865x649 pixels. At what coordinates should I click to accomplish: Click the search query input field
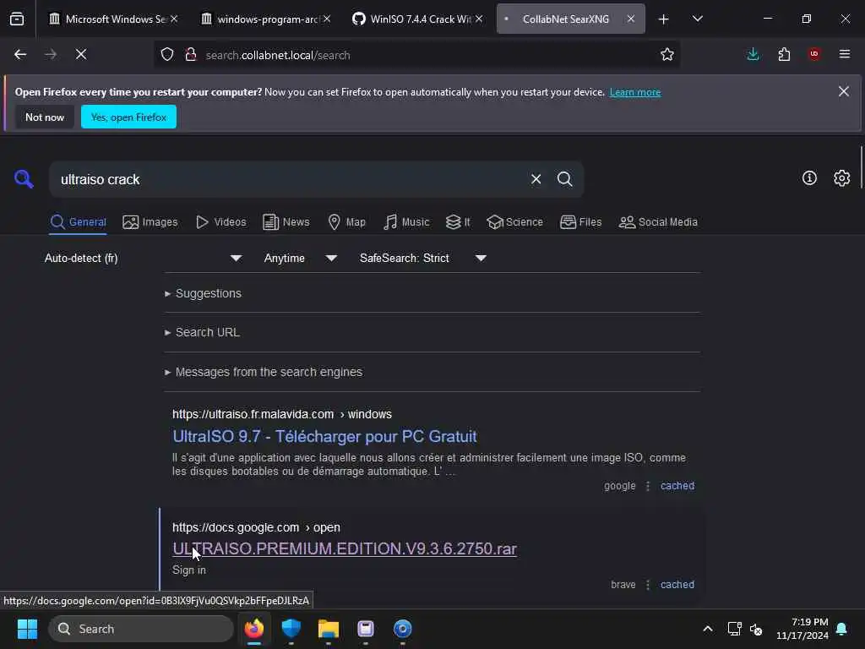pyautogui.click(x=290, y=179)
